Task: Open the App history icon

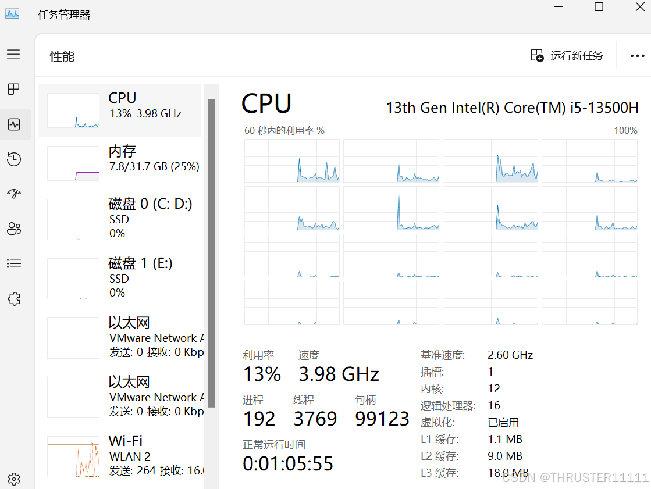Action: pos(14,159)
